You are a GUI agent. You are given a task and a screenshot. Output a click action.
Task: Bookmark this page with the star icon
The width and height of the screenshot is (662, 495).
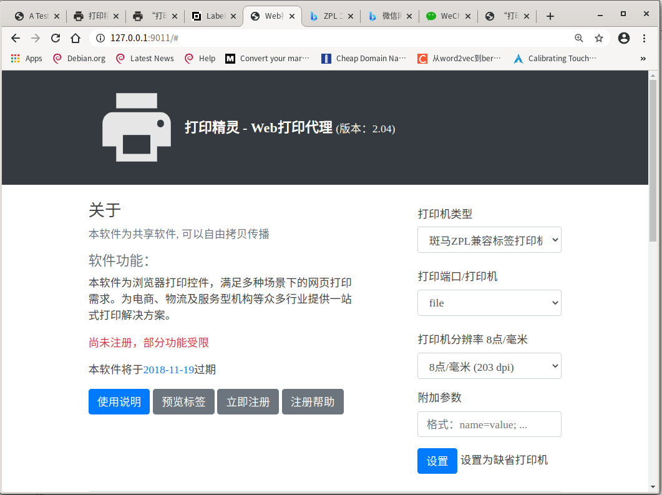pos(599,38)
